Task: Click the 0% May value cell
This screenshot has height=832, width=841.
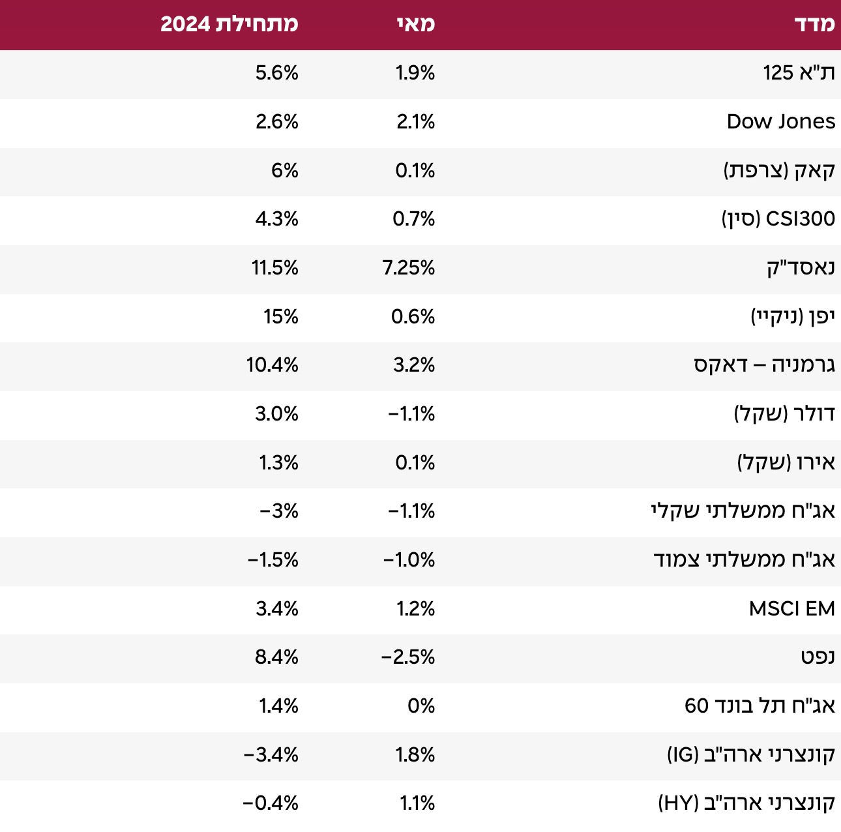Action: (x=421, y=706)
